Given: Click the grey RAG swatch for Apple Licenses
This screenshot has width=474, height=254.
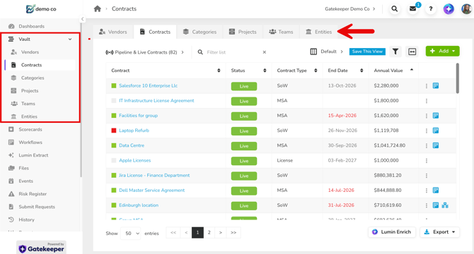Looking at the screenshot, I should point(114,161).
